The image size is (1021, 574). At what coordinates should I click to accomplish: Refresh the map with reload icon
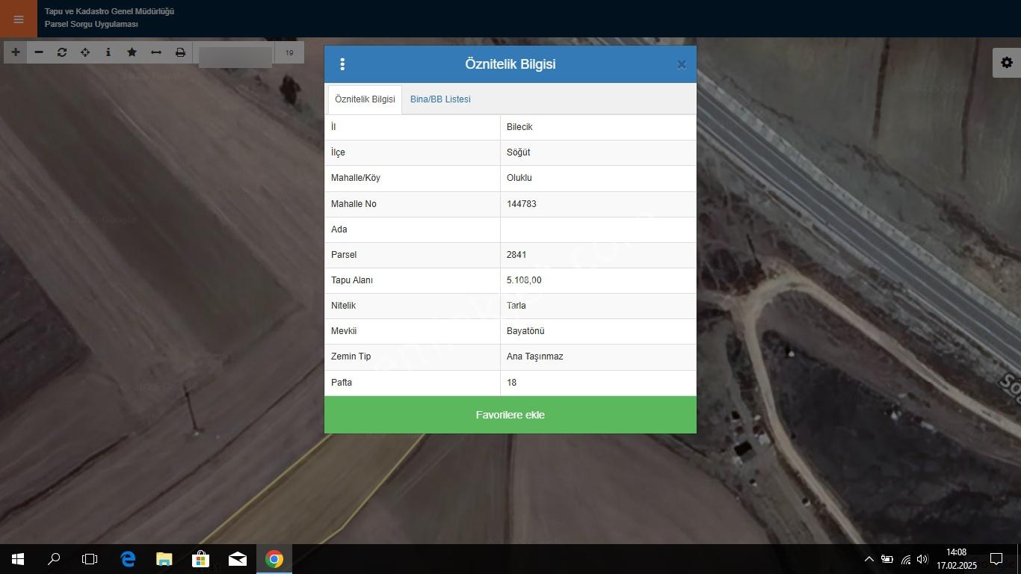[62, 52]
